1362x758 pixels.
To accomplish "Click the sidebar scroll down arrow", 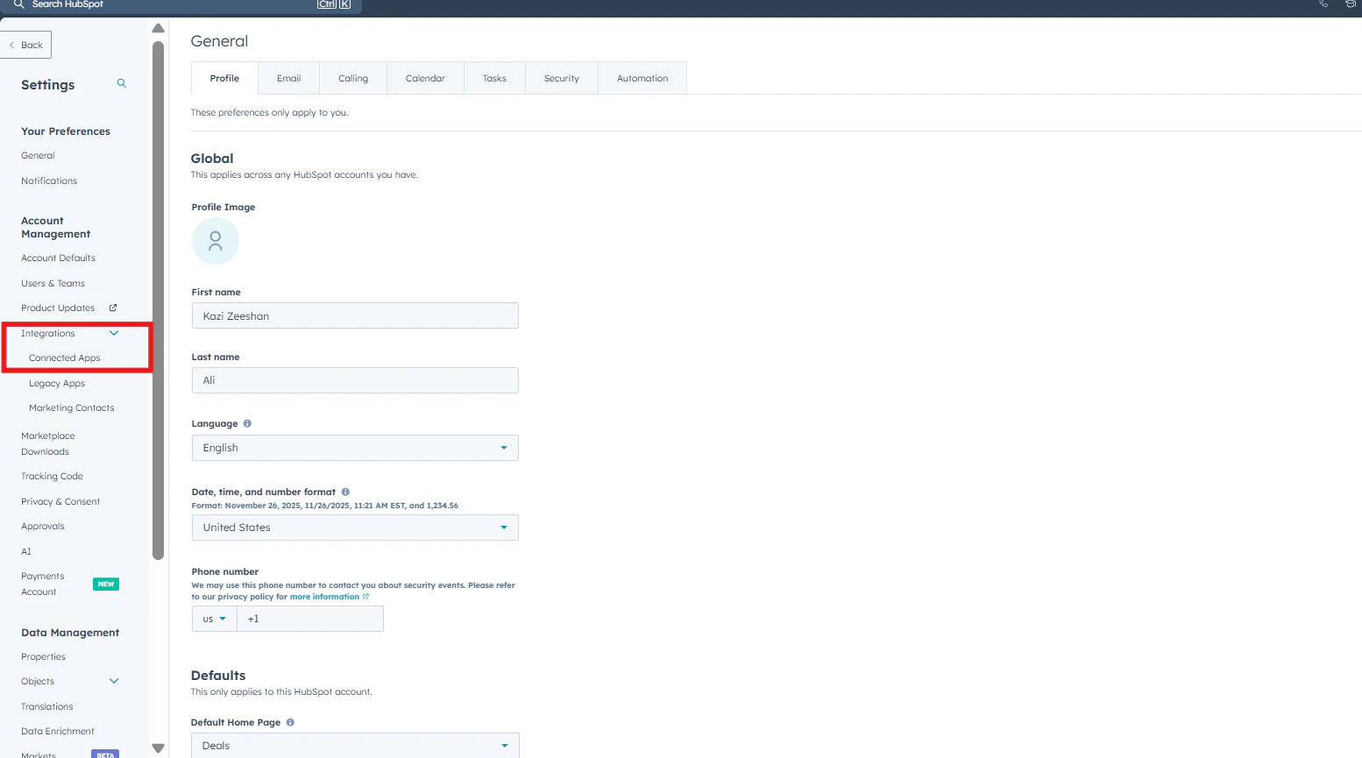I will [x=158, y=748].
